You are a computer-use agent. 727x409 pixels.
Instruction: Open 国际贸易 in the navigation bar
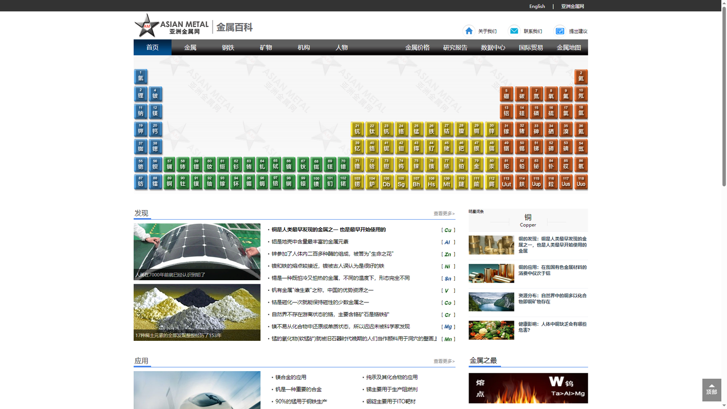pos(531,47)
